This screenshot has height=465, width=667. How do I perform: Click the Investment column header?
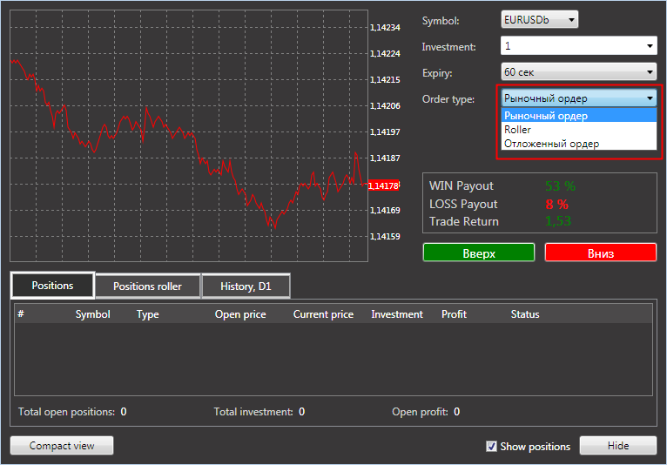[397, 314]
